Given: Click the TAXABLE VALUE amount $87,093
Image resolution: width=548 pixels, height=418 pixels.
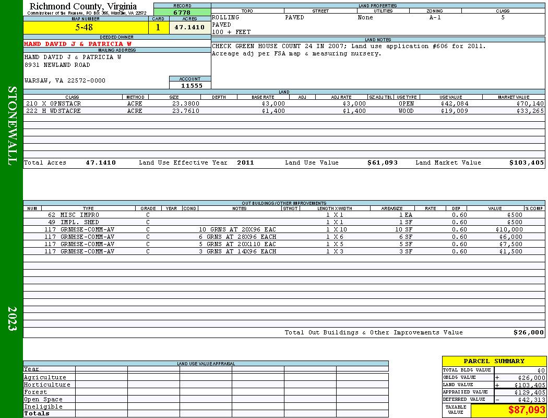Looking at the screenshot, I should pyautogui.click(x=526, y=410).
